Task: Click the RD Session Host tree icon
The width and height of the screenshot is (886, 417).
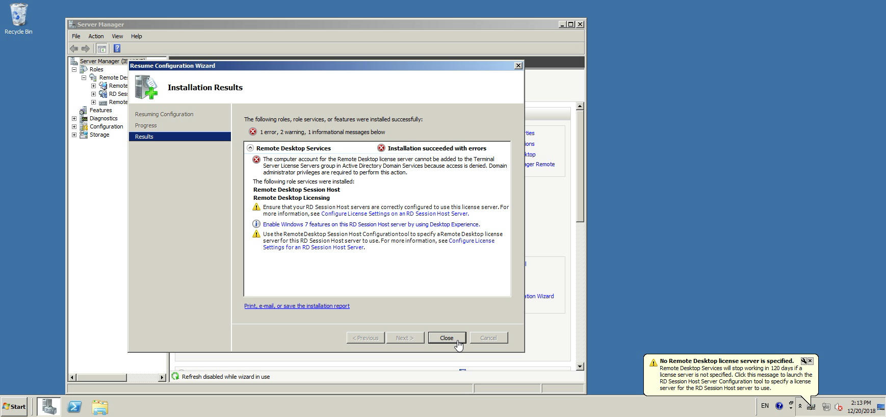Action: coord(103,94)
